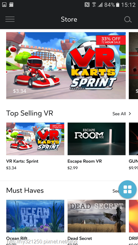Open the blue grid categories button
Viewport: 138px width, 245px height.
point(127,189)
